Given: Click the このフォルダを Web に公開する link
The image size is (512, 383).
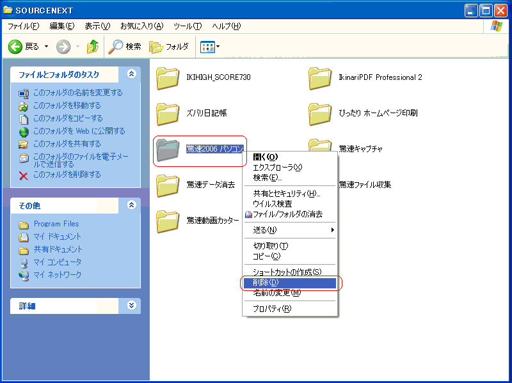Looking at the screenshot, I should click(79, 131).
